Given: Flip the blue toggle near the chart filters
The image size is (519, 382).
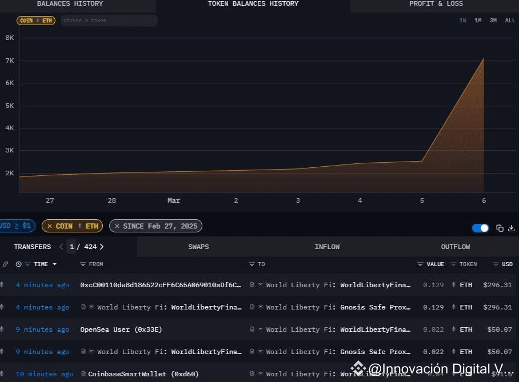Looking at the screenshot, I should (480, 228).
